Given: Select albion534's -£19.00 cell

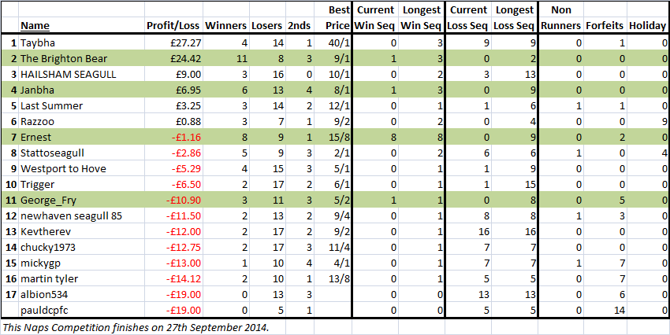Looking at the screenshot, I should coord(173,295).
